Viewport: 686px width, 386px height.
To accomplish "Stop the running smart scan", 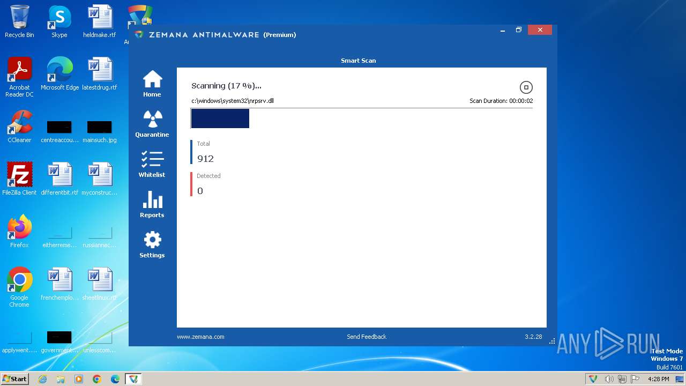I will click(526, 87).
